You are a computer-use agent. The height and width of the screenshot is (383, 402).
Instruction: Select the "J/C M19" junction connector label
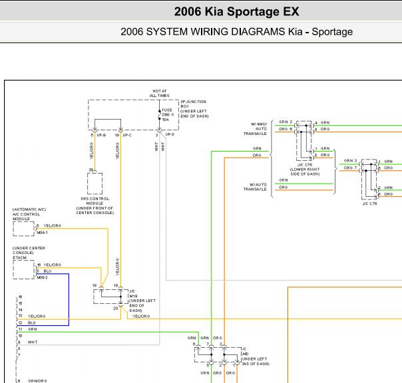click(133, 294)
